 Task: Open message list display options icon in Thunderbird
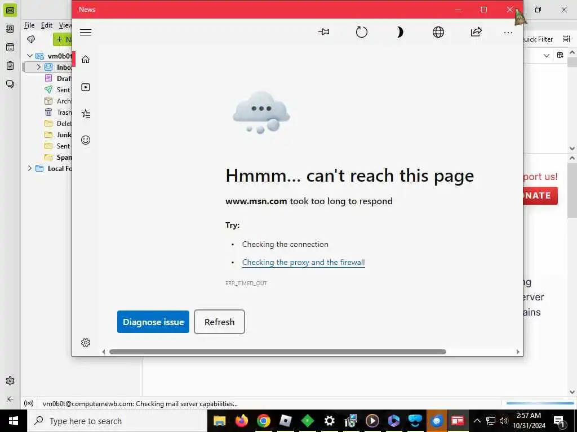pyautogui.click(x=567, y=39)
